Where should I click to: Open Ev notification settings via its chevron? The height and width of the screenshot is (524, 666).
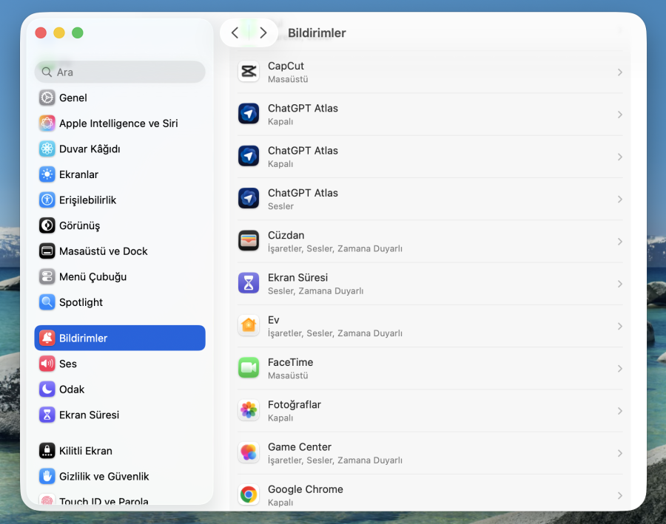click(620, 325)
